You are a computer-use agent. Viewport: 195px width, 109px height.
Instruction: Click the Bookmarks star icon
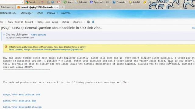coord(91,2)
